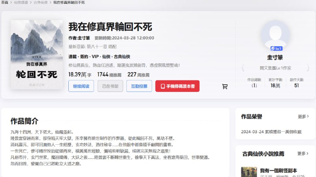316x177 pixels.
Task: Click author name 圭寸筆 in sidebar
Action: [275, 58]
